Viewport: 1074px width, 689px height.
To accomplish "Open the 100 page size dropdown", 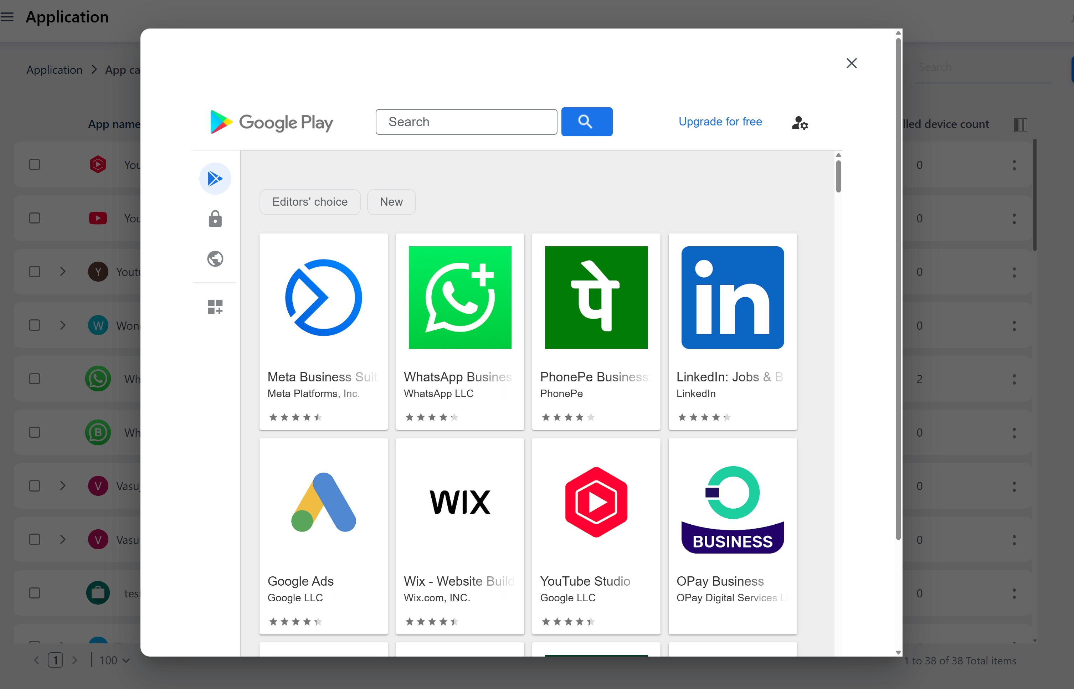I will point(114,660).
